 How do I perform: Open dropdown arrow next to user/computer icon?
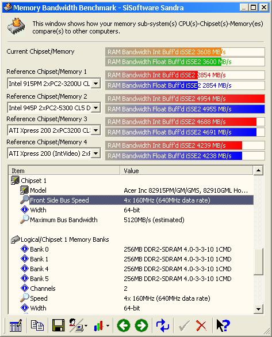(x=86, y=325)
